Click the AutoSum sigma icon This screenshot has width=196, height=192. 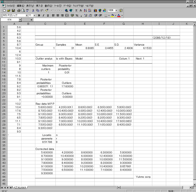[76, 10]
